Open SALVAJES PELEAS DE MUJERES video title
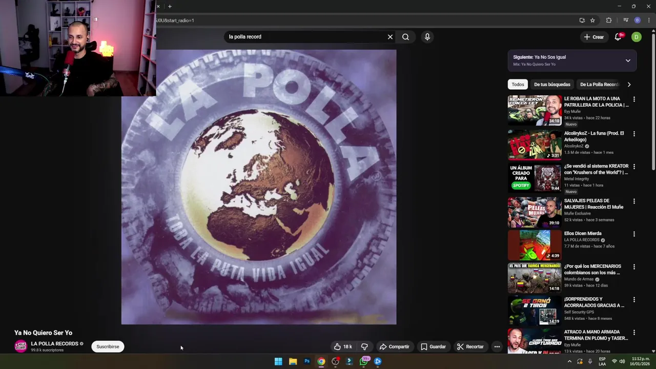This screenshot has width=656, height=369. point(593,204)
